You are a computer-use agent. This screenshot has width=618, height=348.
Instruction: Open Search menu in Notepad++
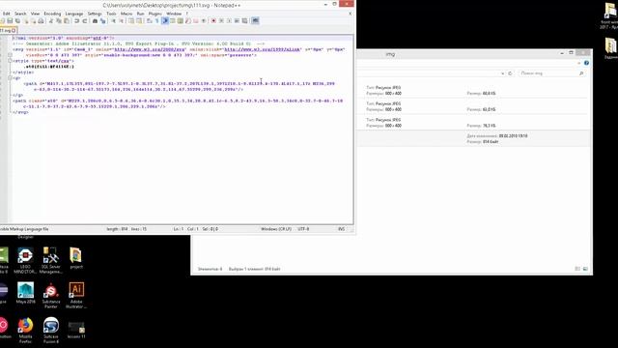point(20,14)
